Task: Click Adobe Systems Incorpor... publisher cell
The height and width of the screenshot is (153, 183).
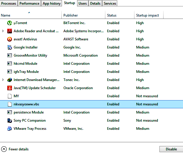Action: click(83, 31)
